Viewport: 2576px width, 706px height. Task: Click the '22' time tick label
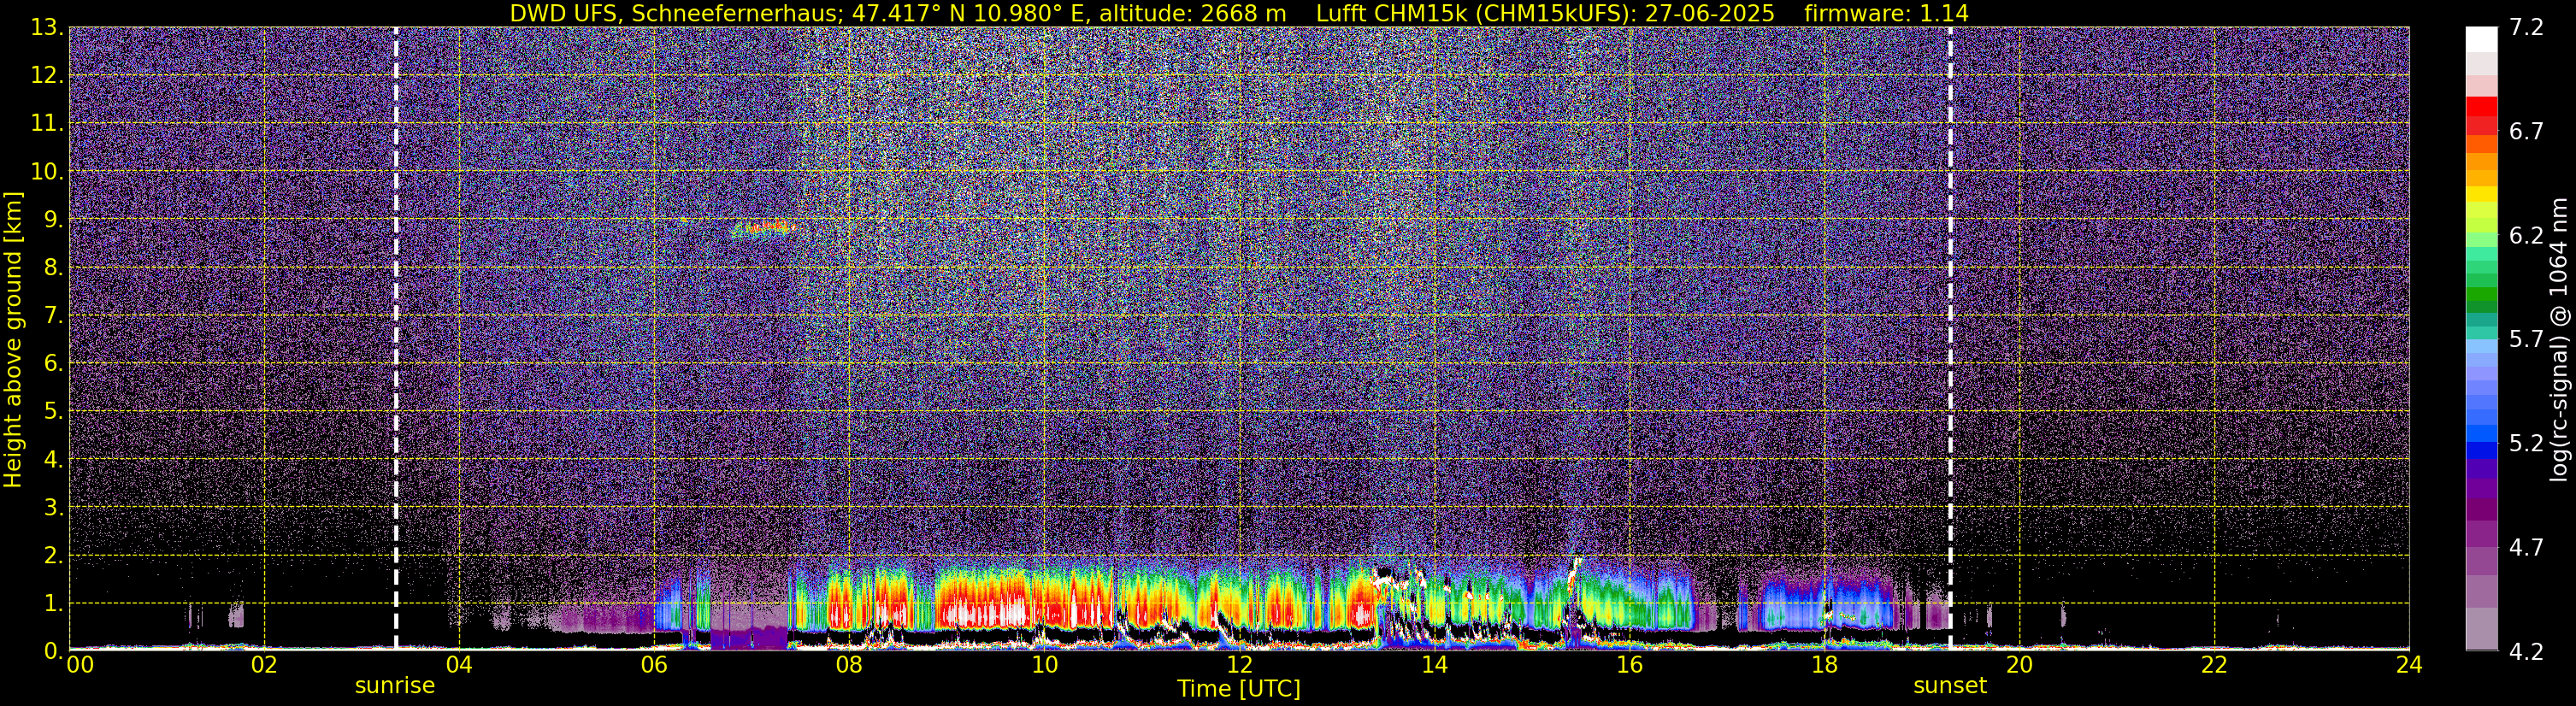tap(2214, 665)
